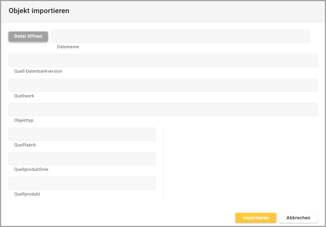Click the Quell-Datenbankversion label
The height and width of the screenshot is (227, 326).
click(x=38, y=71)
